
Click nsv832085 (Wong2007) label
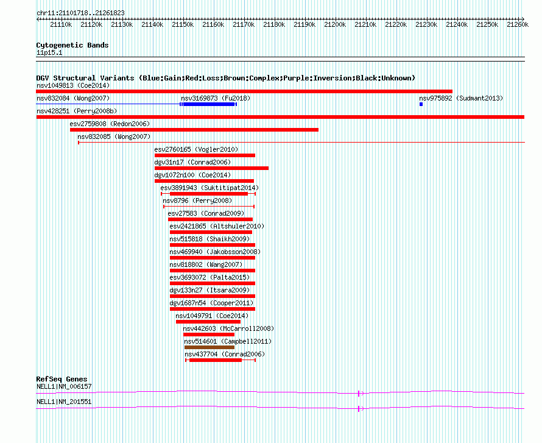[114, 136]
